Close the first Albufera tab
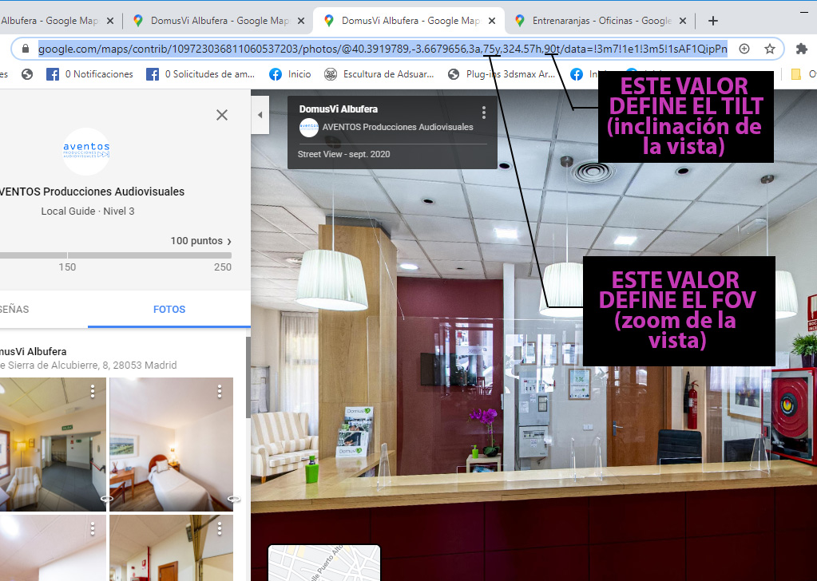The width and height of the screenshot is (817, 581). coord(110,21)
